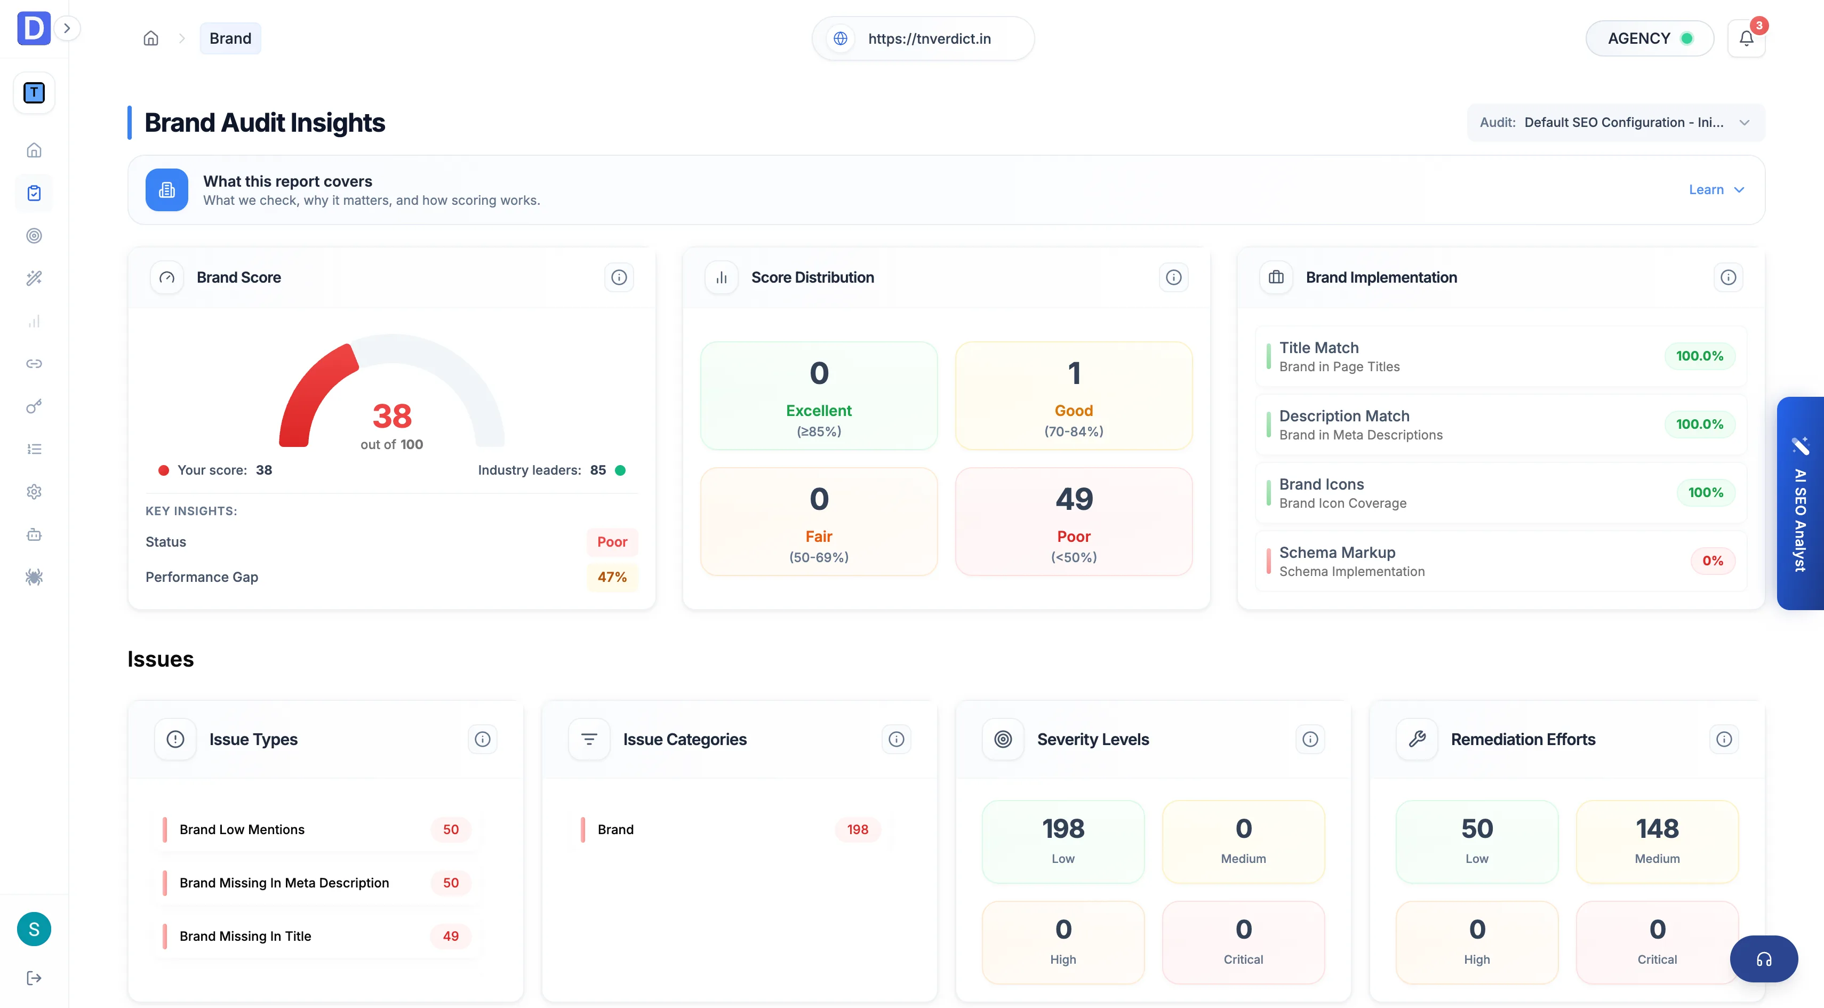
Task: Click the report covers building icon
Action: (167, 190)
